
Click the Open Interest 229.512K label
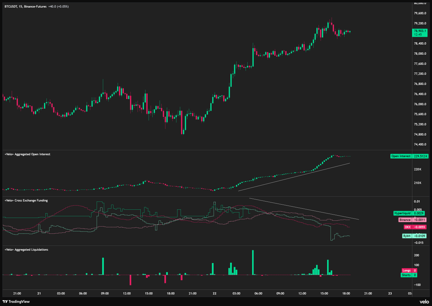coord(409,156)
